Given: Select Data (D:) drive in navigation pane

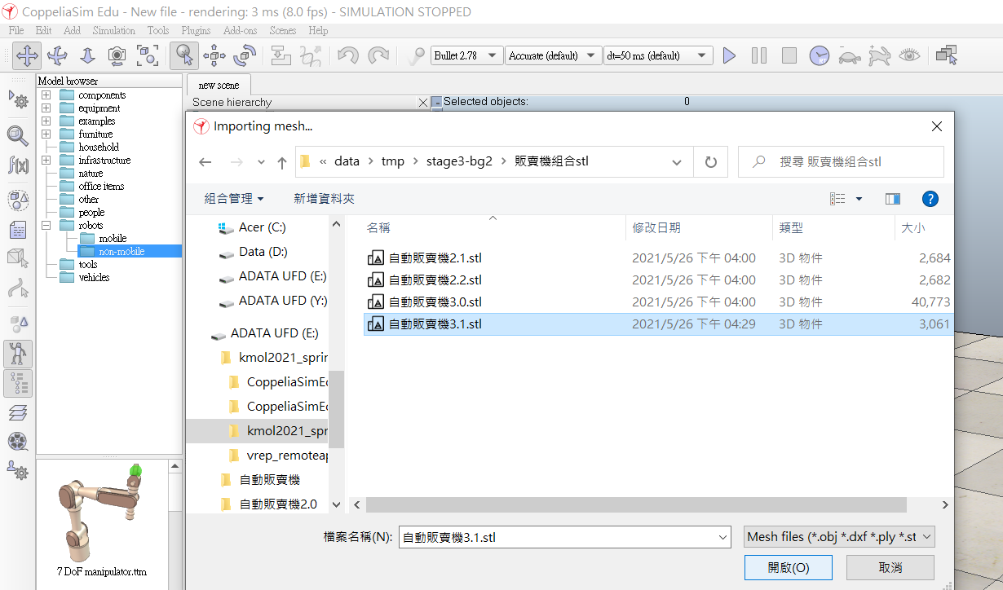Looking at the screenshot, I should point(263,252).
